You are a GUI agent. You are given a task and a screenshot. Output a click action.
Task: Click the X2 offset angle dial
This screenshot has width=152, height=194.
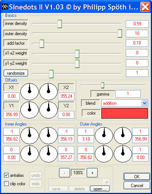48,92
